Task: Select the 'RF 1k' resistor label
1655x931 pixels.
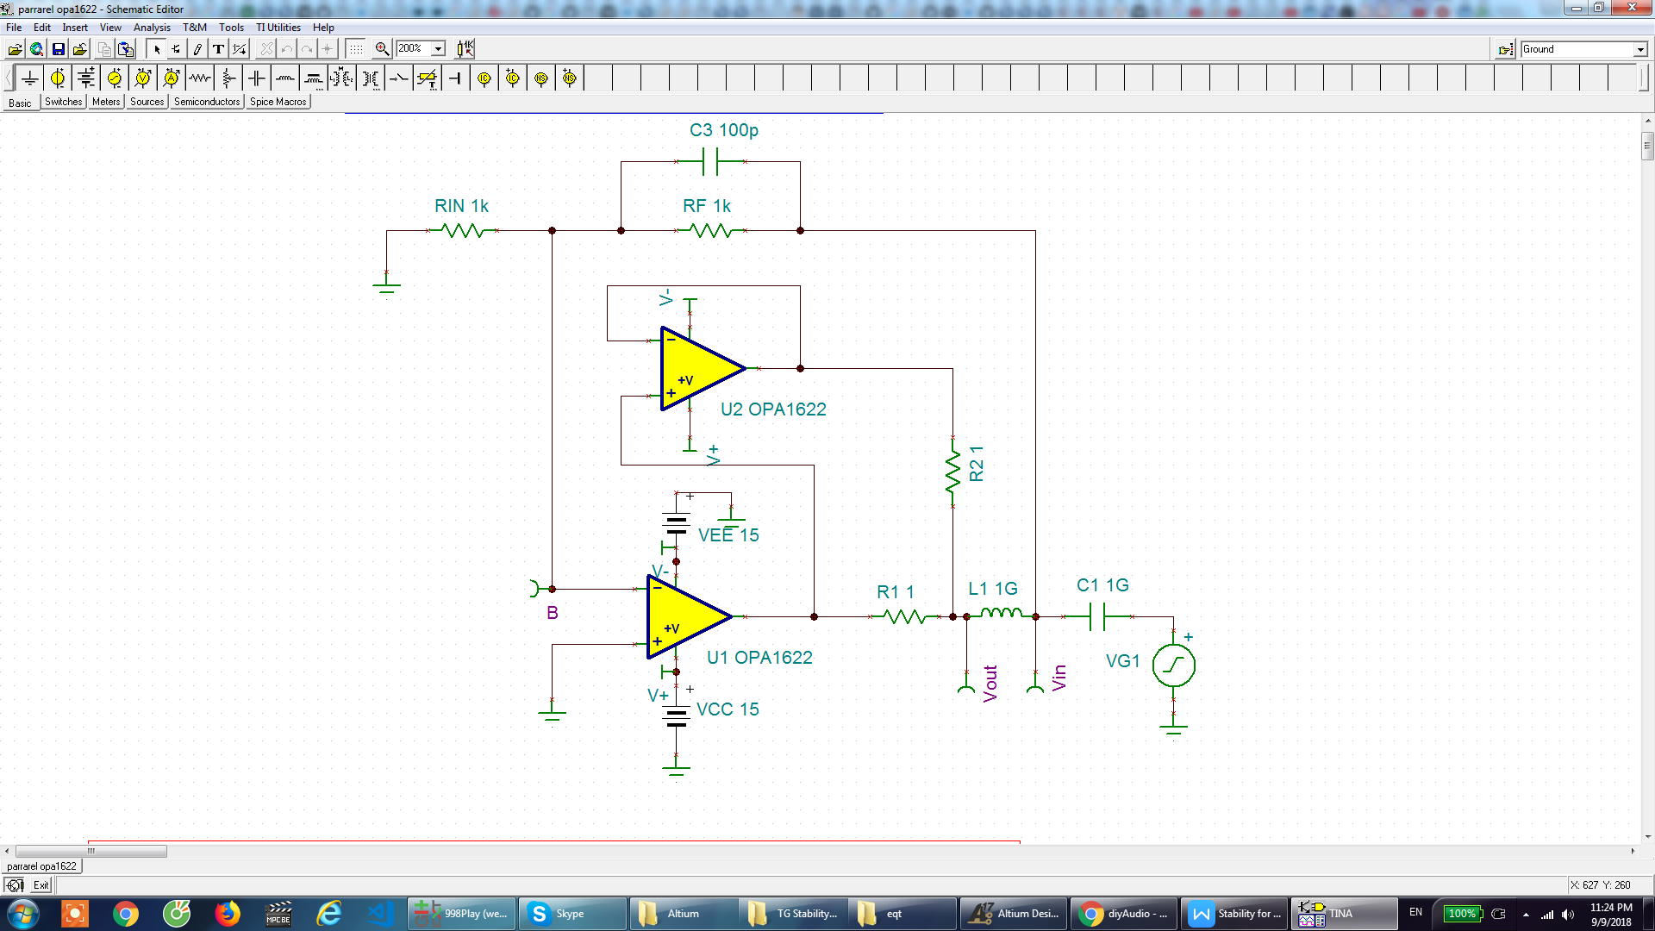Action: pos(707,206)
